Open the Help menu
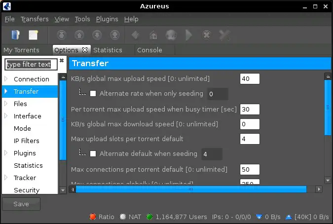The height and width of the screenshot is (224, 333). click(131, 19)
